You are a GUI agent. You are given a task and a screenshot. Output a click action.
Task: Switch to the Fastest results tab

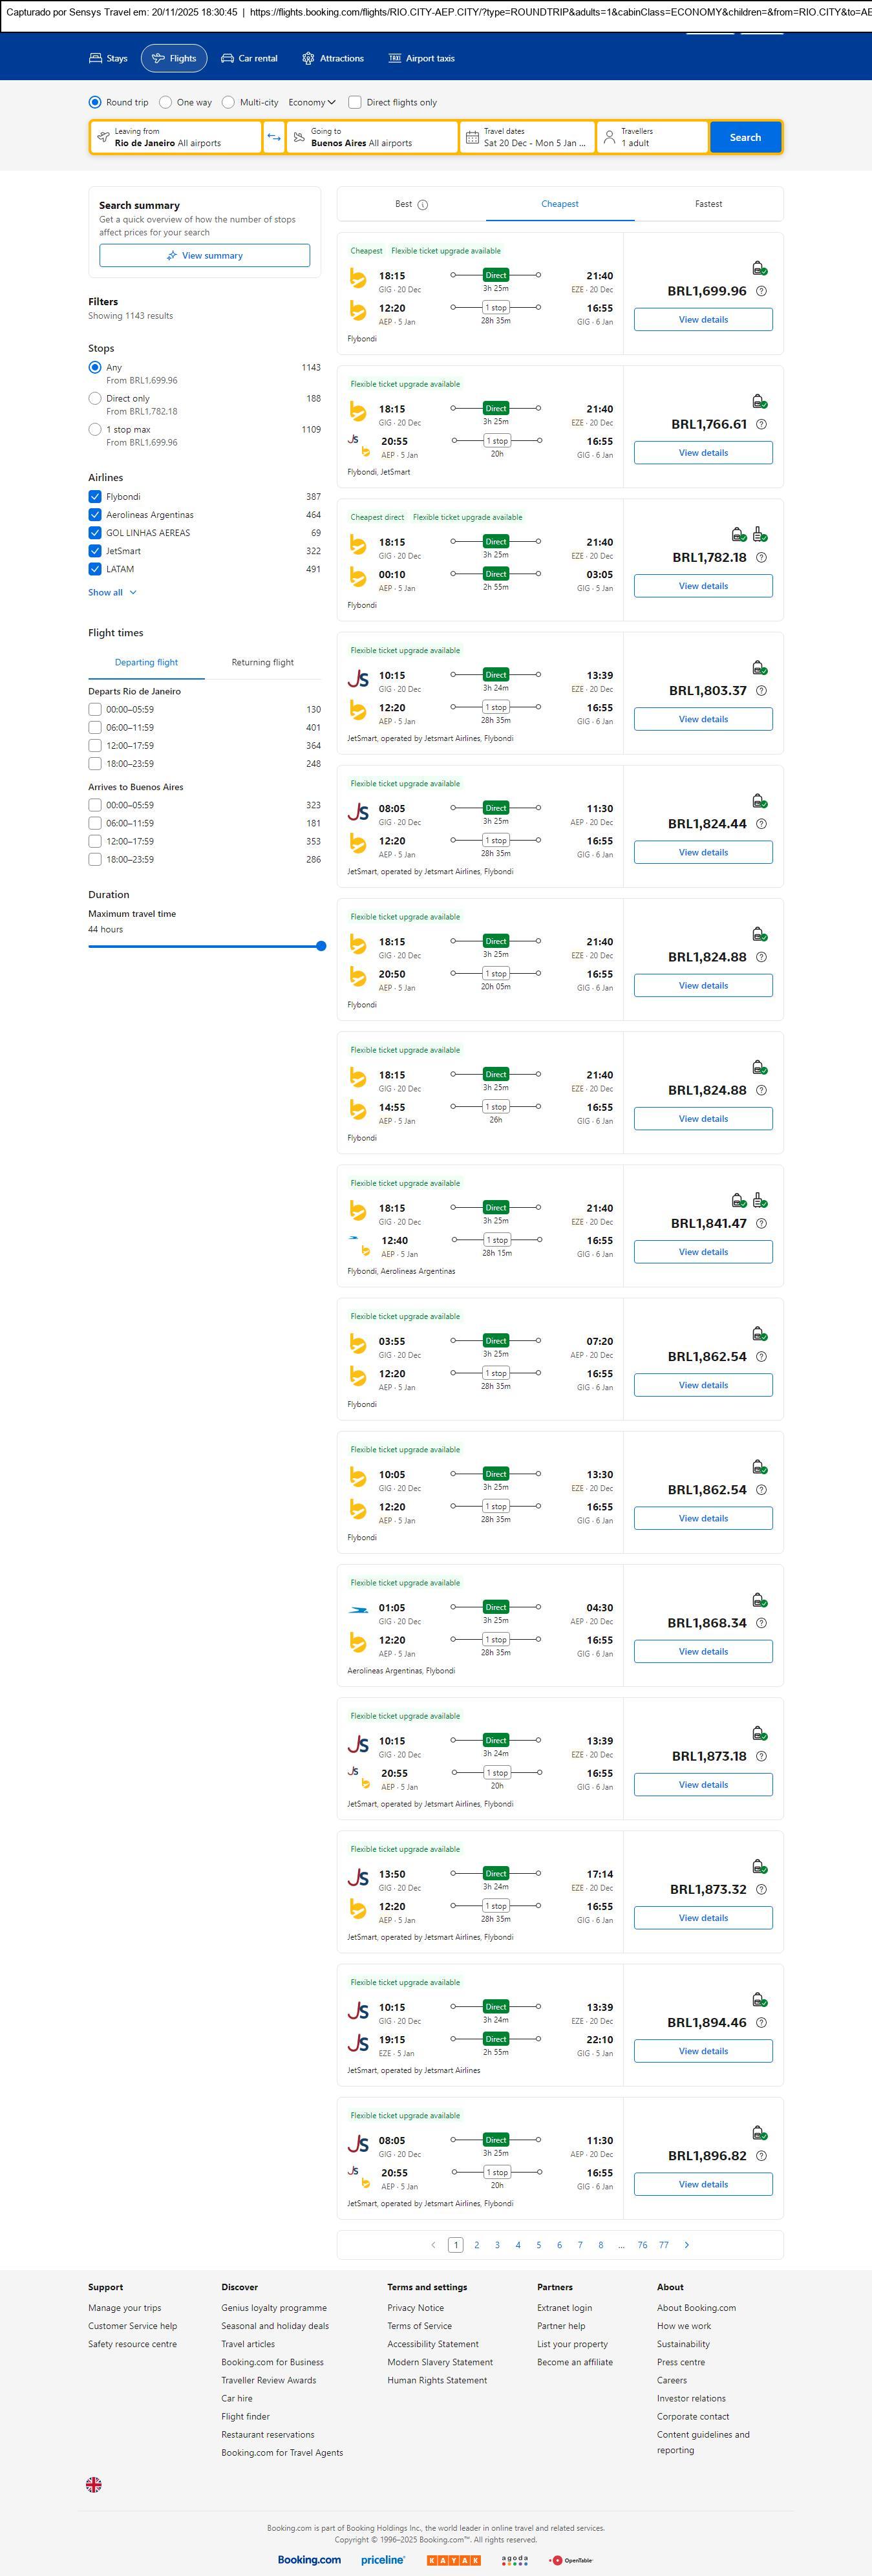(708, 204)
